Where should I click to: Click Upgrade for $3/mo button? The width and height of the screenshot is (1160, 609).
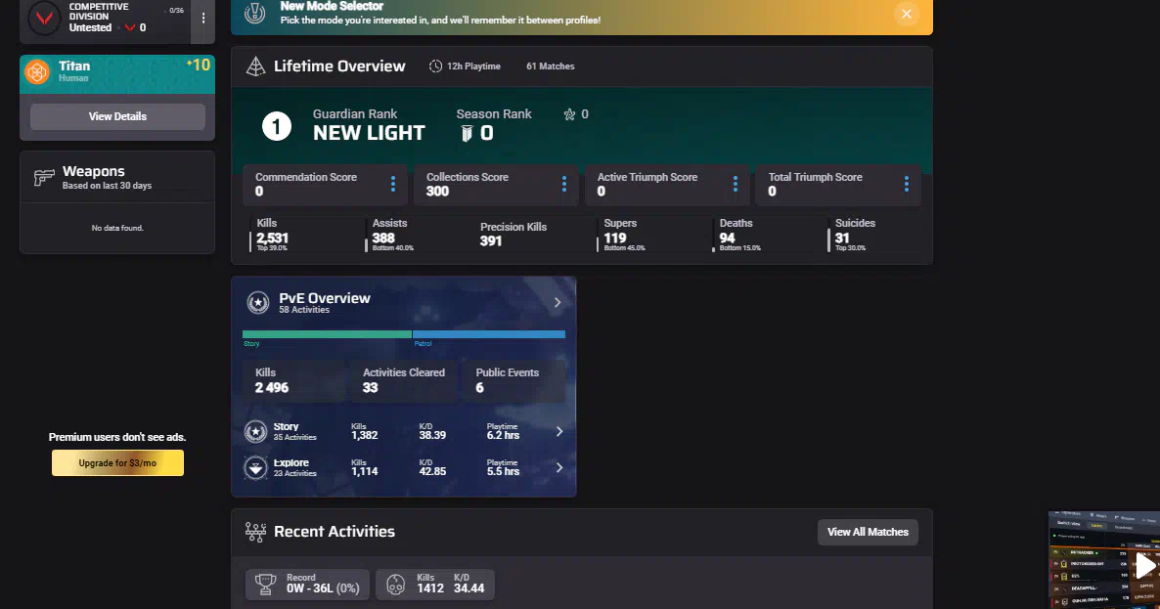click(x=117, y=463)
